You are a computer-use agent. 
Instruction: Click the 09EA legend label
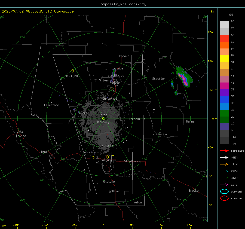234,158
